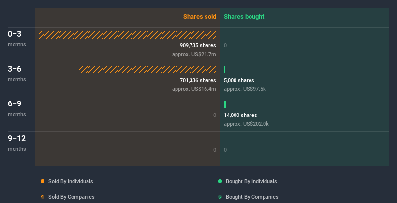The image size is (397, 203).
Task: Click the 3–6 months row label
Action: (17, 73)
